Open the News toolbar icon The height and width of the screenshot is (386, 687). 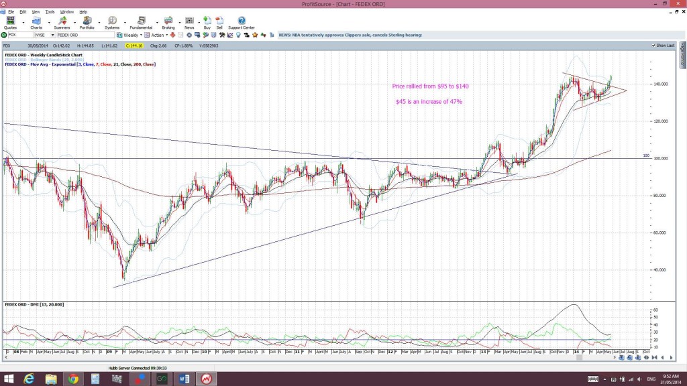coord(189,21)
